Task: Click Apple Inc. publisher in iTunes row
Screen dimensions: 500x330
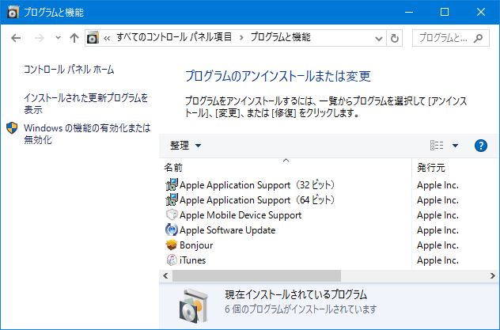Action: 437,260
